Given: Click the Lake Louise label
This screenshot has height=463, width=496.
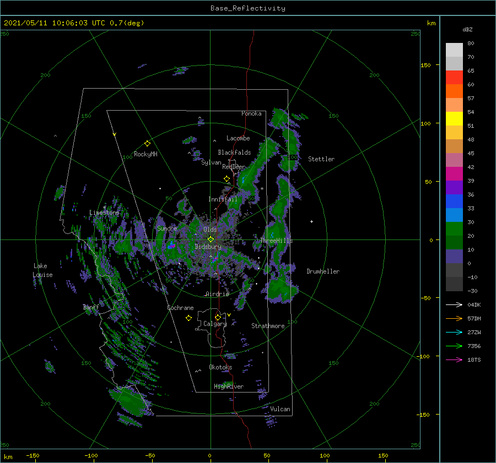Looking at the screenshot, I should pyautogui.click(x=42, y=270).
